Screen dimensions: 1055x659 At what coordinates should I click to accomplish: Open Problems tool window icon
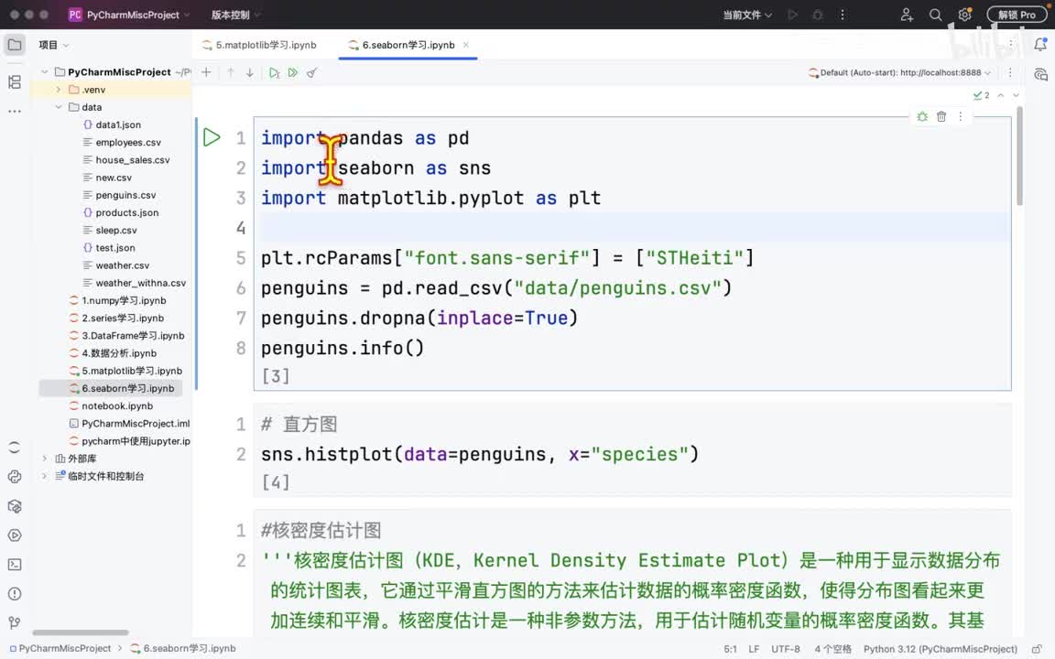(14, 594)
